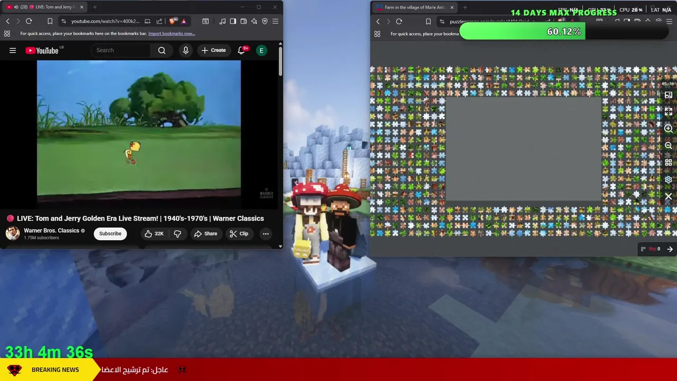Click Import bookmarks now link
Screen dimensions: 677x381
click(171, 33)
